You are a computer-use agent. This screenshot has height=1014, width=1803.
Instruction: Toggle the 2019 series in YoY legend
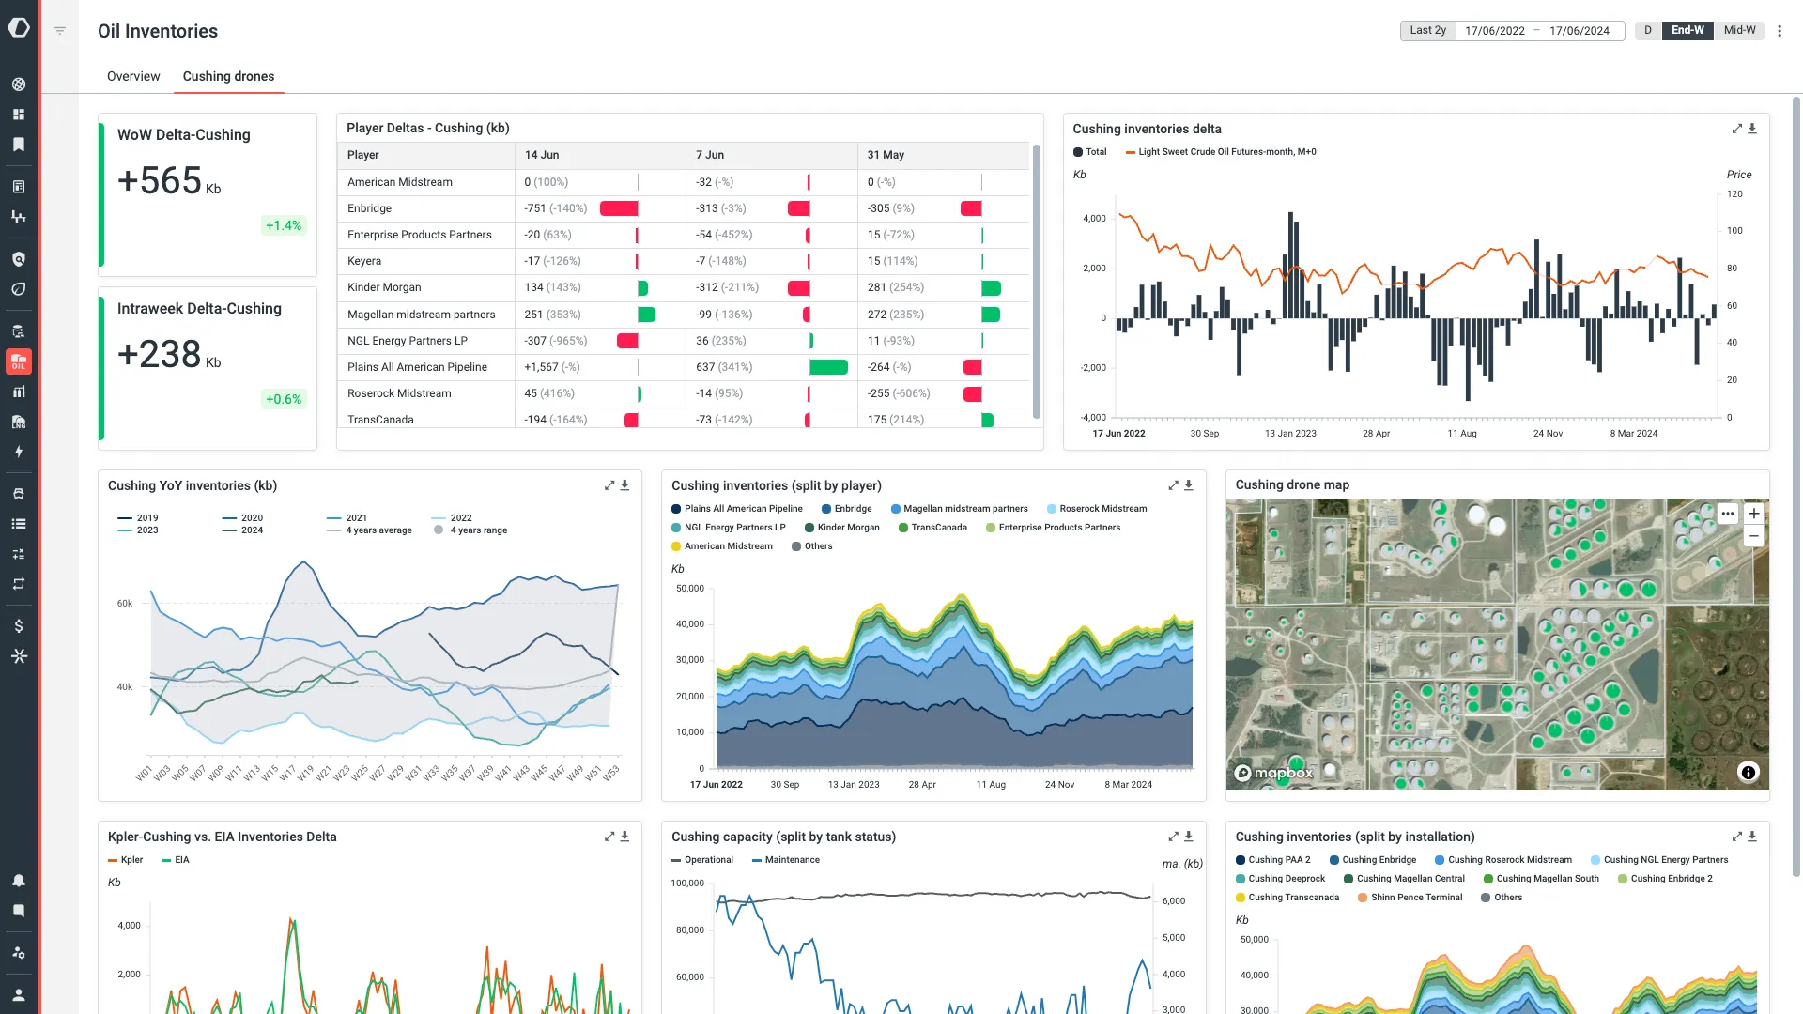pos(138,518)
